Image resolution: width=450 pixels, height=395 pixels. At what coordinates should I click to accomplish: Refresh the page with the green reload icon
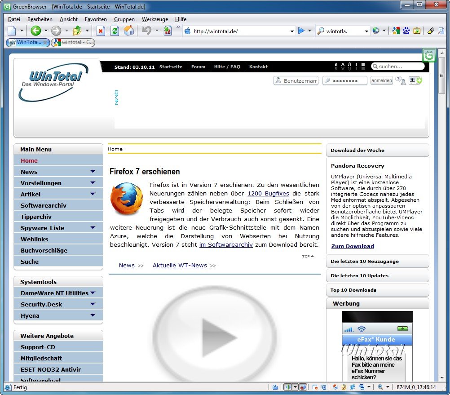(114, 31)
